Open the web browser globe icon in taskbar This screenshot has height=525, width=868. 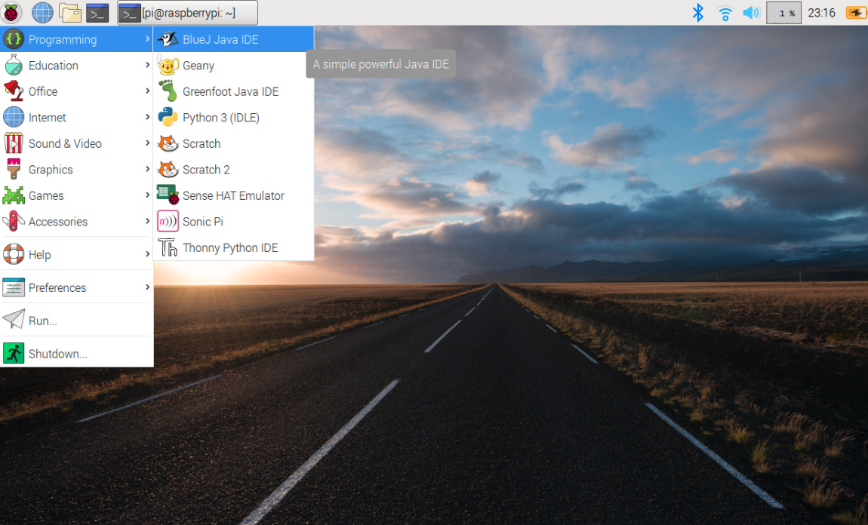coord(42,12)
